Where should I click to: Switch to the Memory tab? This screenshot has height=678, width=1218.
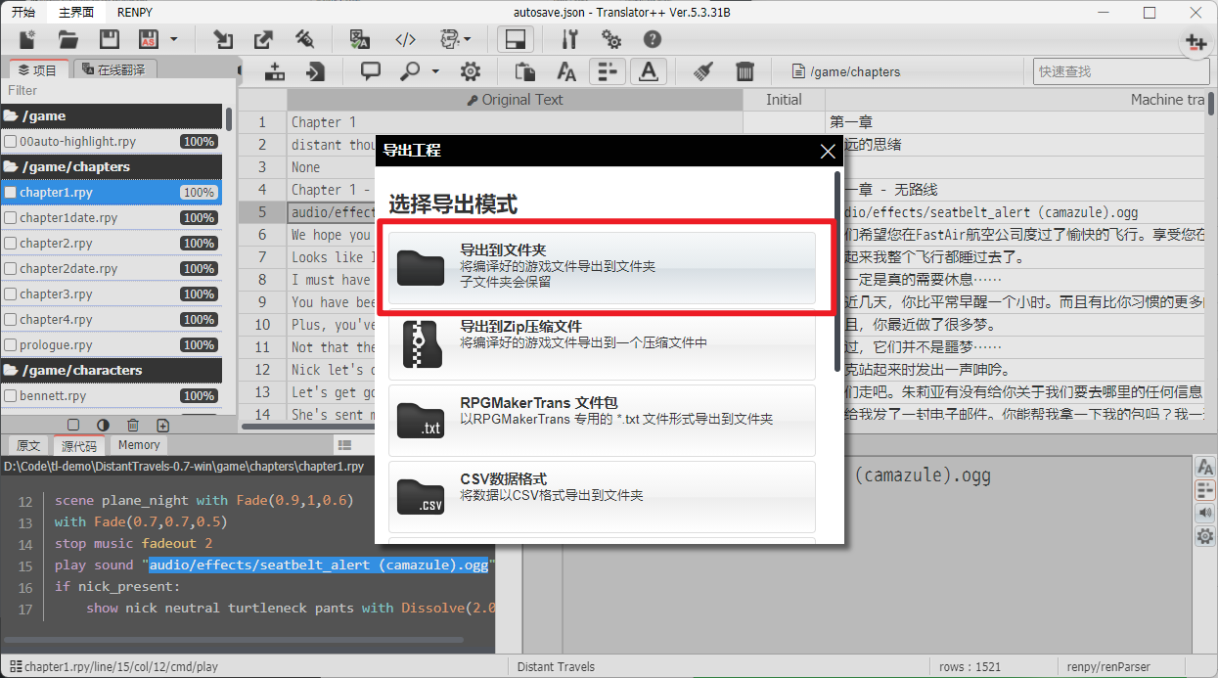coord(139,445)
